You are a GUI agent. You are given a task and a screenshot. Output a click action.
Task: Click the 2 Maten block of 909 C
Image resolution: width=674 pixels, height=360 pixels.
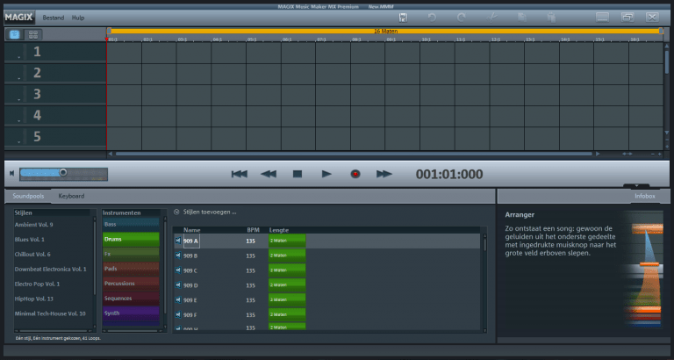(x=287, y=270)
